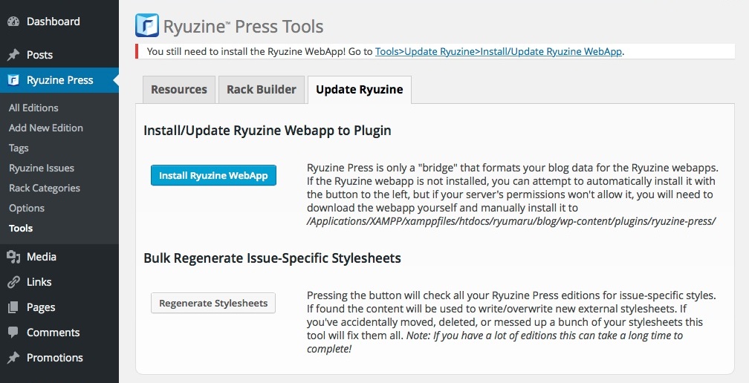Click the Posts pushpin icon
Image resolution: width=749 pixels, height=383 pixels.
[x=13, y=55]
